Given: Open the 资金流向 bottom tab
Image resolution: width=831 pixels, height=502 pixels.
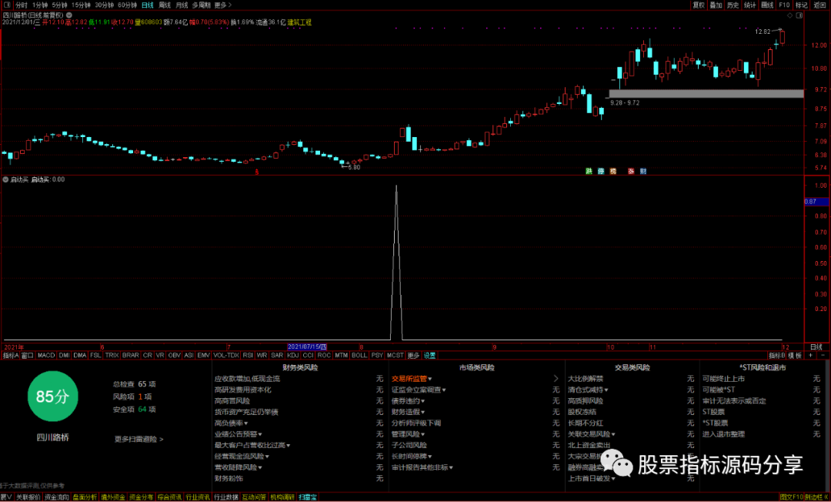Looking at the screenshot, I should point(57,497).
